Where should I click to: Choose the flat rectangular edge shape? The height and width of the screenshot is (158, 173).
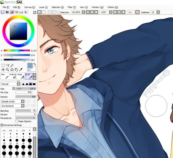click(x=34, y=84)
